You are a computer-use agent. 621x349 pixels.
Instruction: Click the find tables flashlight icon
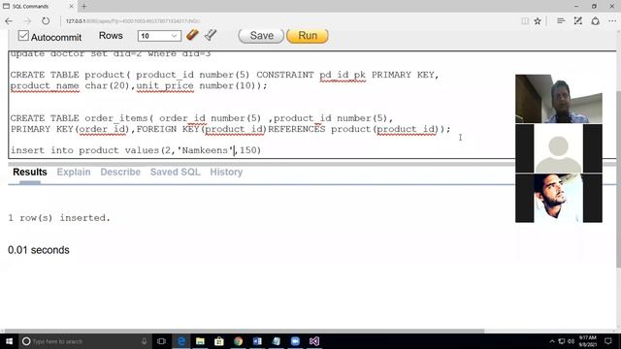(x=211, y=35)
